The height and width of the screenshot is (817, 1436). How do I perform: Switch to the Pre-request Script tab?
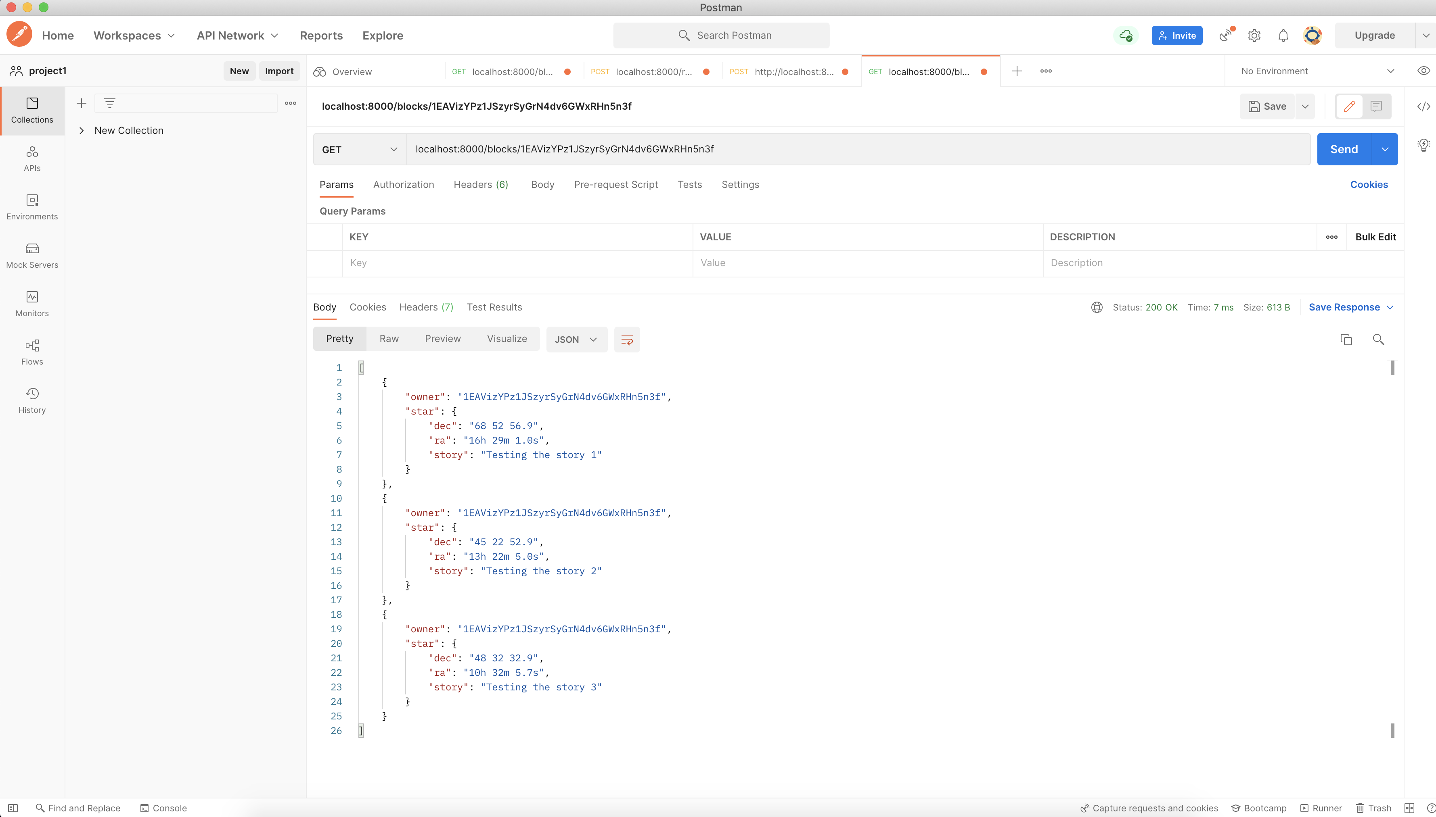tap(615, 185)
